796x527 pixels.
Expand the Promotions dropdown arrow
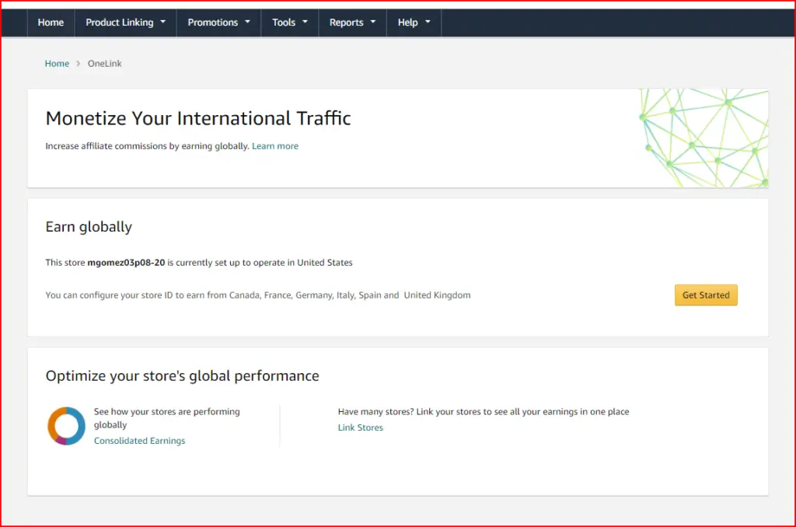248,22
